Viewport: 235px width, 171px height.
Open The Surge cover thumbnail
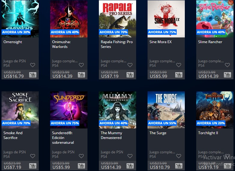click(x=166, y=110)
